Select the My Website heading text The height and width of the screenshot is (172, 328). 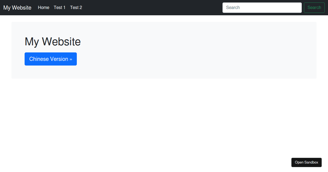point(52,41)
